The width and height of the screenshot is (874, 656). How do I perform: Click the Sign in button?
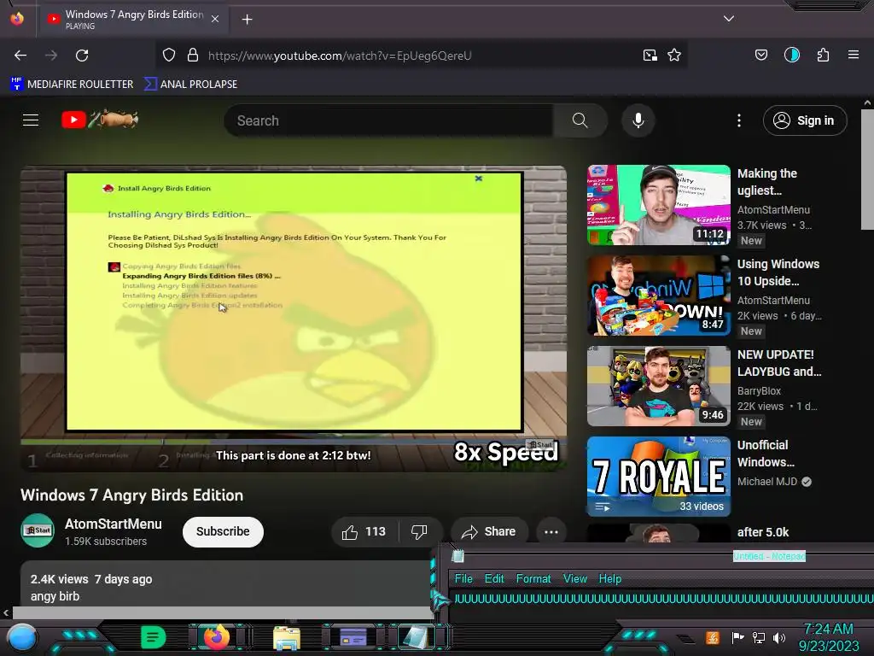(805, 120)
